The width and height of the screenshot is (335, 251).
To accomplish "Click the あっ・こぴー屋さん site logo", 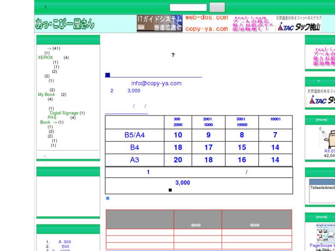I will click(x=65, y=23).
